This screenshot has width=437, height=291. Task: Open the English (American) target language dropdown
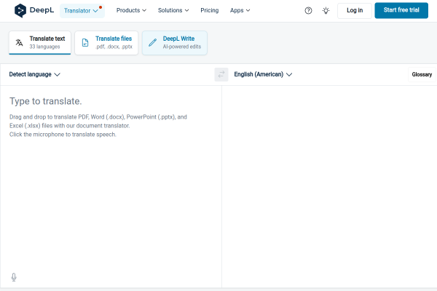click(x=263, y=74)
